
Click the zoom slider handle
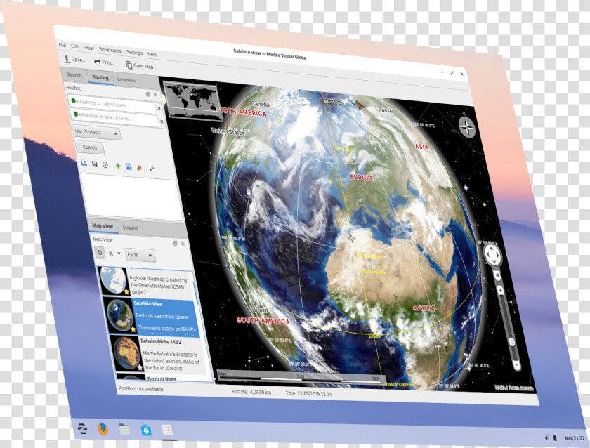click(511, 342)
